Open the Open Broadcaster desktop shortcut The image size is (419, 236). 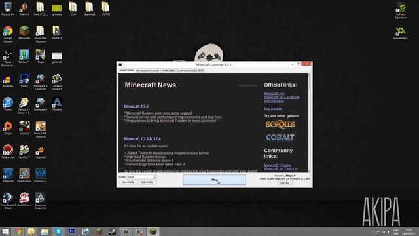click(x=8, y=58)
